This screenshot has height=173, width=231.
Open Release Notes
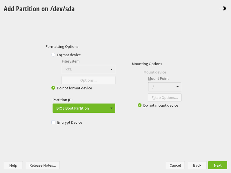coord(43,165)
